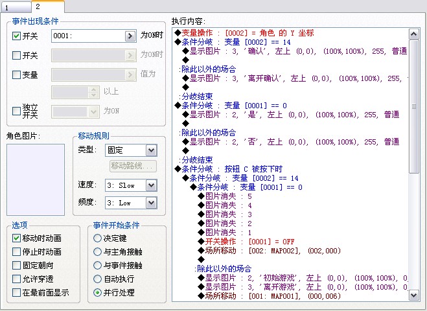Select 显示图片 2 '是' command line

coord(290,115)
